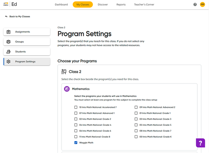Viewport: 209px width, 153px height.
Task: Check 00 Into Math National: Grade K
Action: tap(136, 137)
